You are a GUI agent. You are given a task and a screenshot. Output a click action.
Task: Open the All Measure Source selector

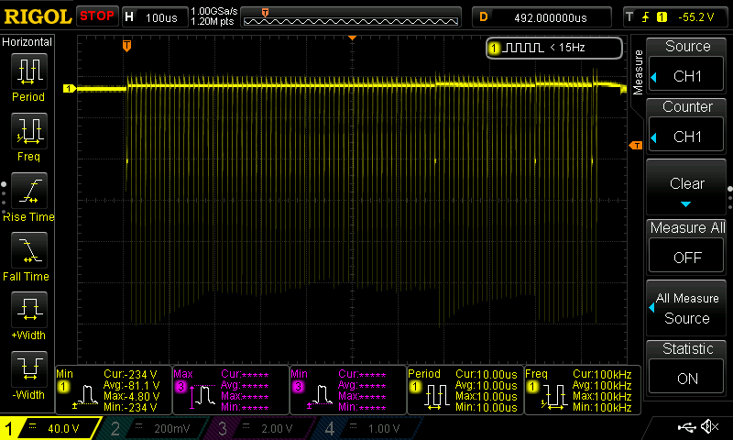(687, 308)
